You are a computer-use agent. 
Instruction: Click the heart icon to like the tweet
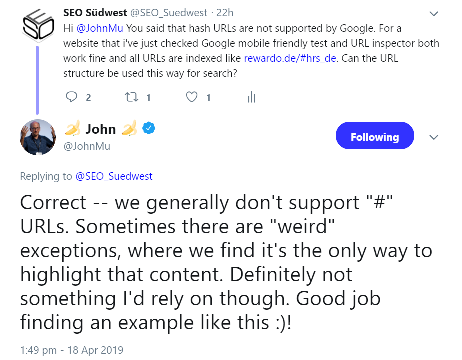click(x=191, y=97)
